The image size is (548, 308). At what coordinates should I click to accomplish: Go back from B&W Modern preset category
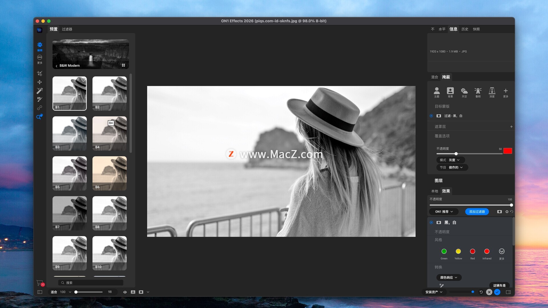tap(57, 66)
